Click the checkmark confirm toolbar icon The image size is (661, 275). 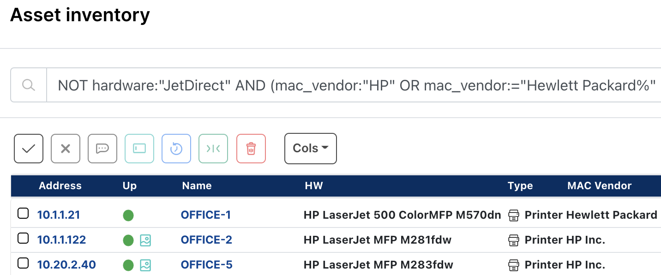(28, 148)
